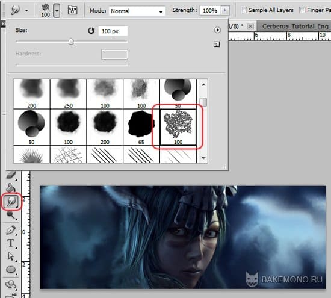Reset brush to original size icon

[x=91, y=31]
